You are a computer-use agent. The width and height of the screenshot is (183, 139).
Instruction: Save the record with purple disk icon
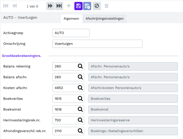click(x=78, y=6)
